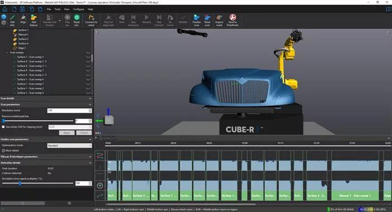This screenshot has height=212, width=392.
Task: Click Inspect mesh
Action: pyautogui.click(x=220, y=20)
